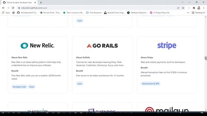Select the GitHub Student Developer Pack tab
Image resolution: width=207 pixels, height=116 pixels.
point(19,3)
